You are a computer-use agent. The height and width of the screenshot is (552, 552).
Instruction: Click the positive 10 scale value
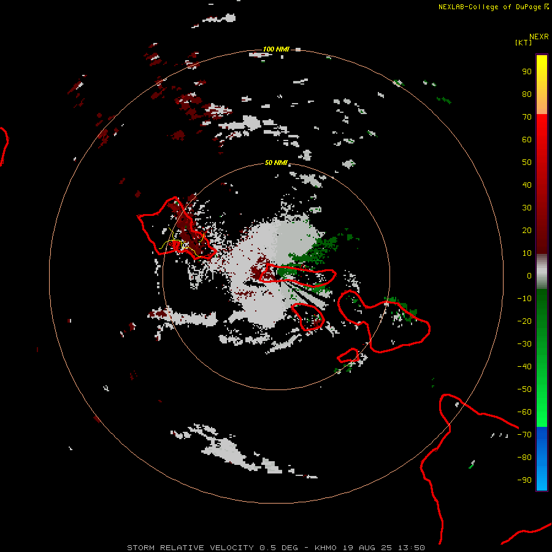(x=527, y=253)
